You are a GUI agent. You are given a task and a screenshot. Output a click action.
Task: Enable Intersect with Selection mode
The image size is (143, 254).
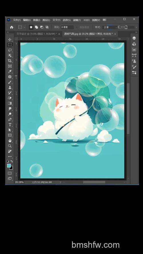[x=47, y=27]
